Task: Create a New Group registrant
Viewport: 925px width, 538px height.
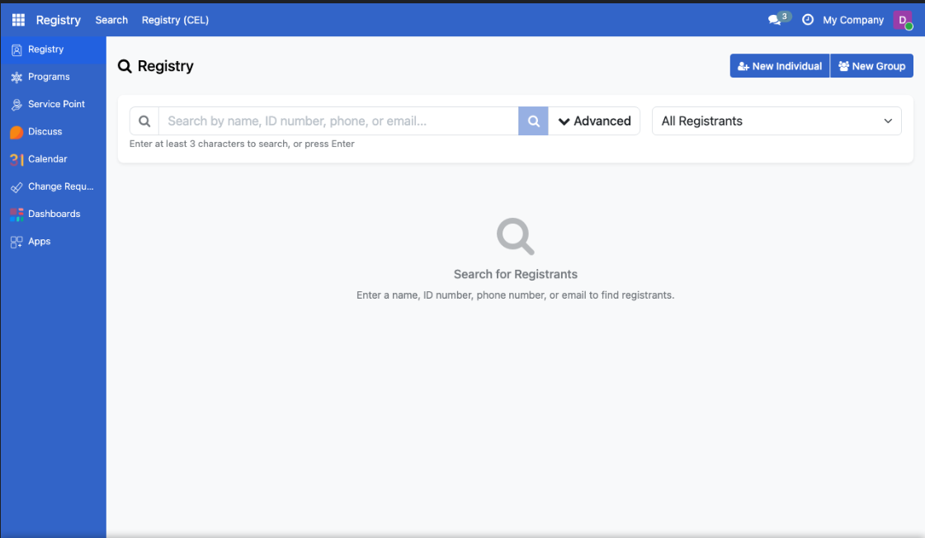Action: 872,66
